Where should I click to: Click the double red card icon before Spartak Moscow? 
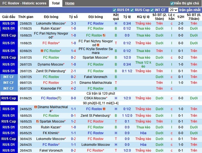(37, 121)
